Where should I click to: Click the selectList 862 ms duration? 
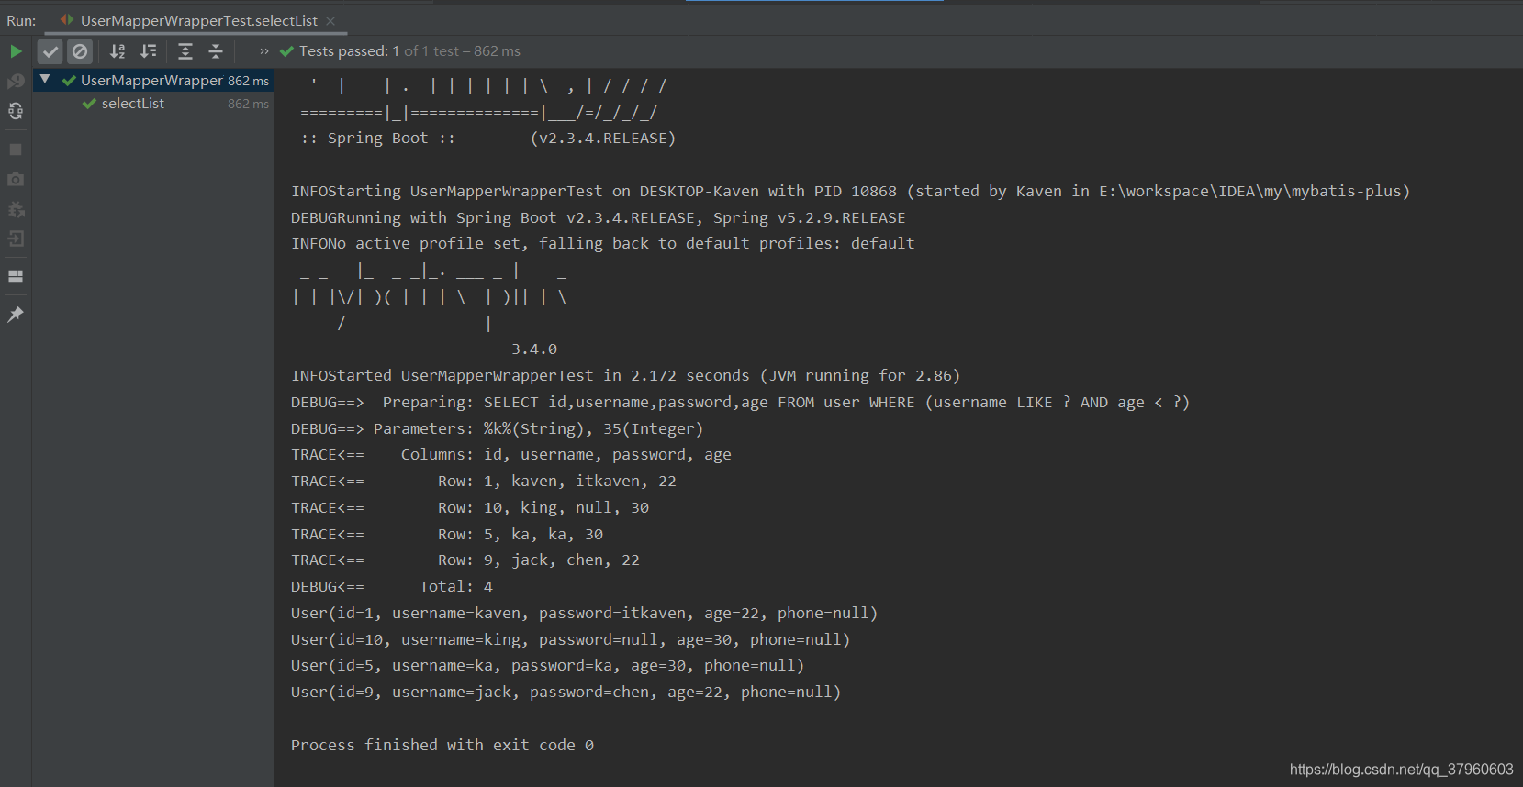248,104
